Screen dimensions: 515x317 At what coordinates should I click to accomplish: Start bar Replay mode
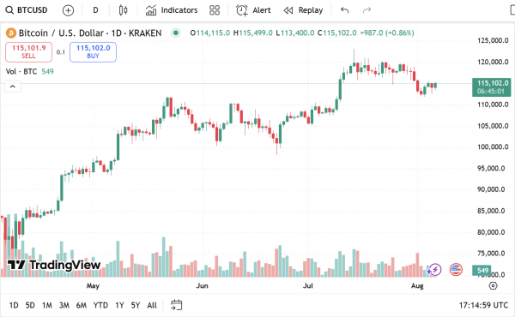303,10
